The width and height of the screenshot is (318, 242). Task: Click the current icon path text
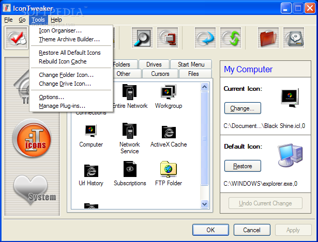coord(264,126)
